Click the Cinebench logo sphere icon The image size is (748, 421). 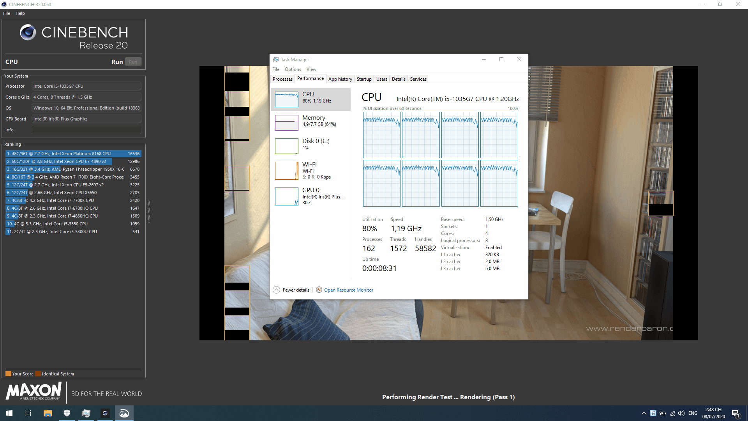tap(28, 33)
